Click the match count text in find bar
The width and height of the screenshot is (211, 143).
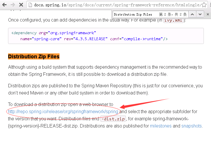[x=173, y=14]
